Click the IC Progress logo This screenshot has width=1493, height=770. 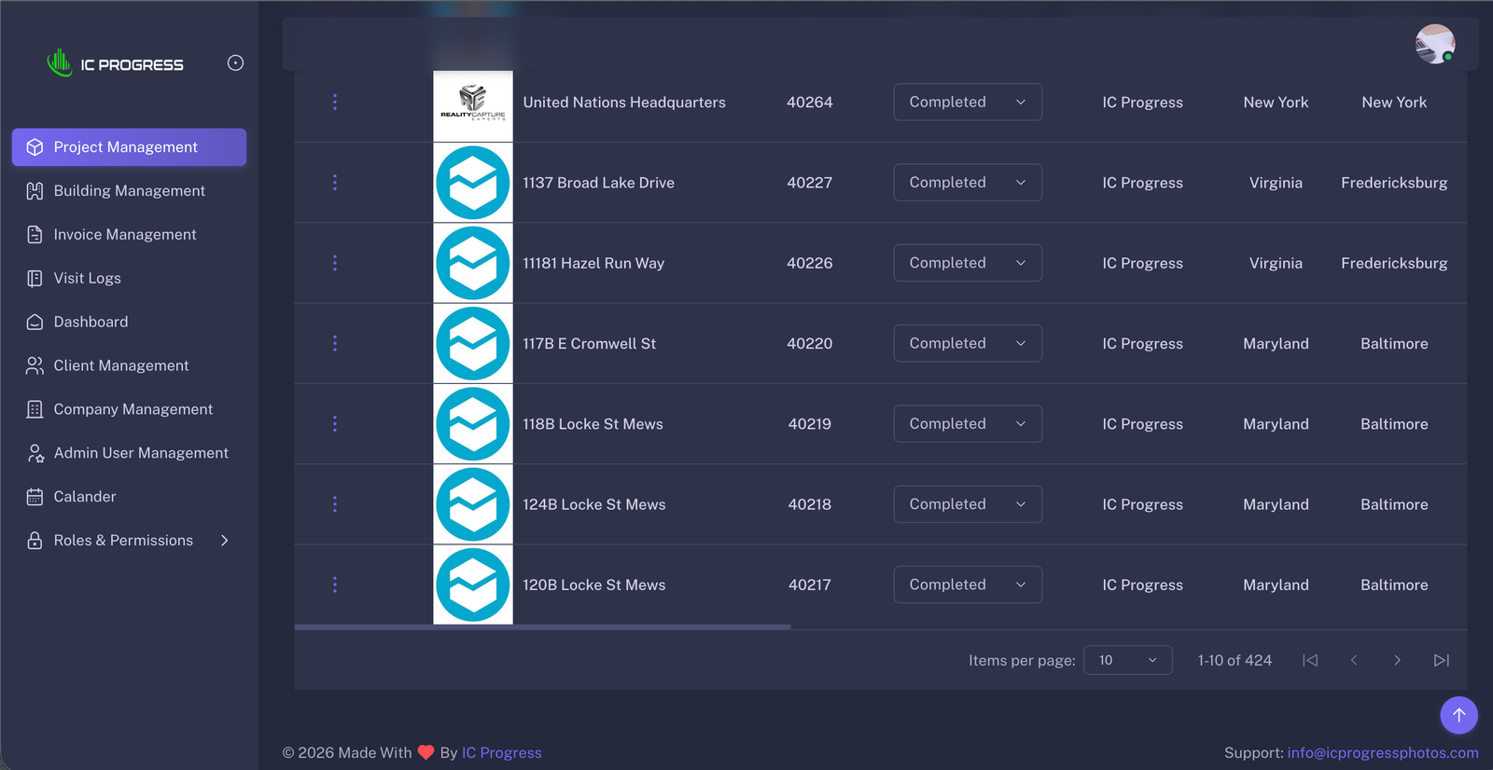[115, 63]
